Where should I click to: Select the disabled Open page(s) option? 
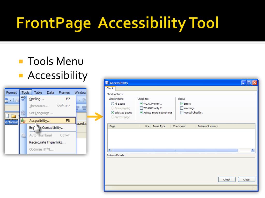[x=112, y=108]
